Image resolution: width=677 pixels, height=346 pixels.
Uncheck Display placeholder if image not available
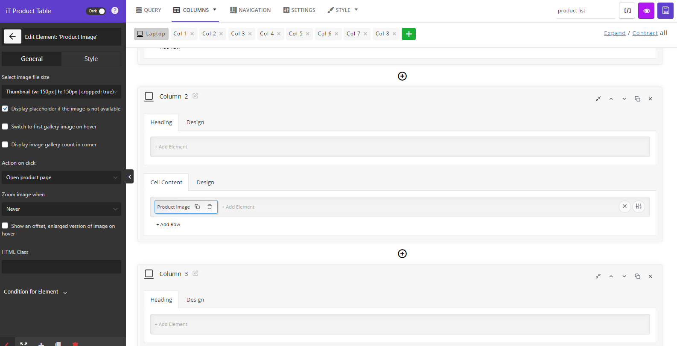[5, 109]
